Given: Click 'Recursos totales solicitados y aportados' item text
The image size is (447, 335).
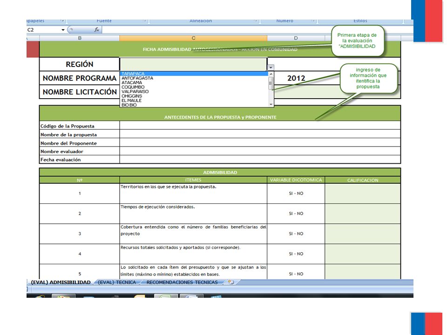Looking at the screenshot, I should 181,247.
